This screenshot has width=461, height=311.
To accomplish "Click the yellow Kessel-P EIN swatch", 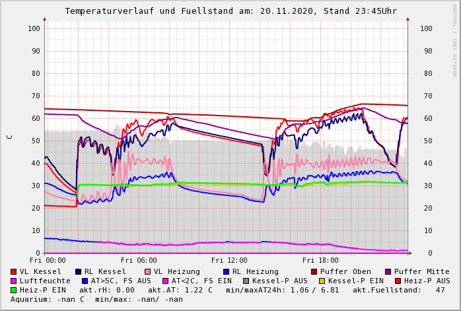I will coord(322,281).
